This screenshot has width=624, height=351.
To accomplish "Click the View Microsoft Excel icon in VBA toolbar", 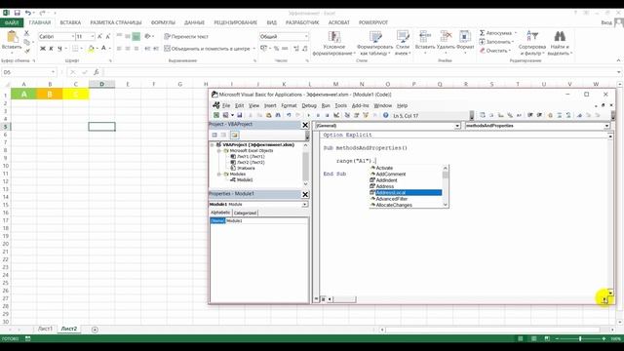I will pyautogui.click(x=216, y=115).
